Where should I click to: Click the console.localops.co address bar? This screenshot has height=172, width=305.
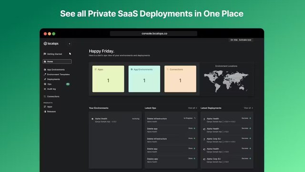(x=153, y=34)
